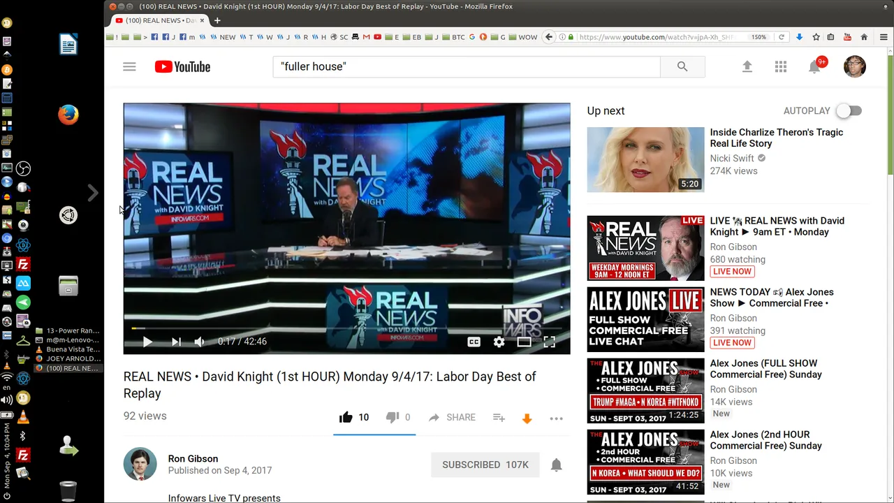894x503 pixels.
Task: Reload the page in Firefox
Action: 782,37
